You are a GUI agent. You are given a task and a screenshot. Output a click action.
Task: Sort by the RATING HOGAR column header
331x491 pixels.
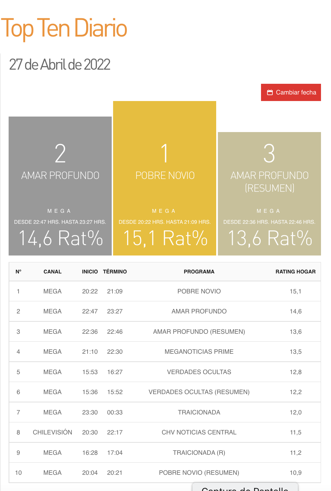point(295,272)
